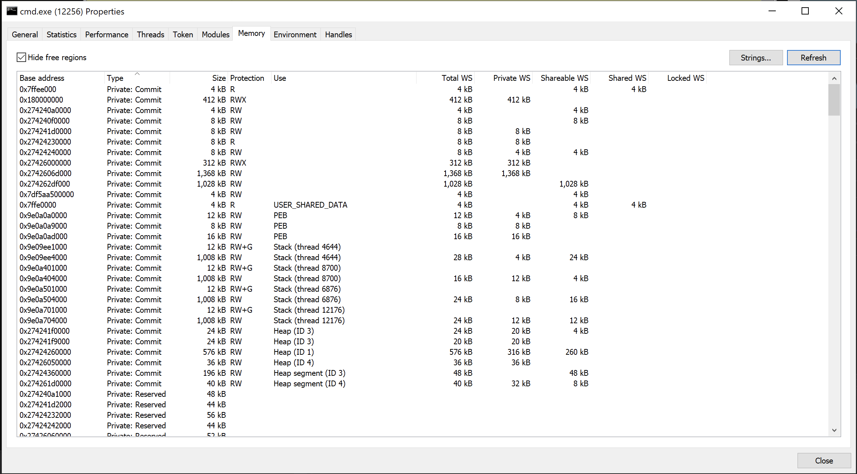Click scrollbar up arrow

tap(834, 79)
